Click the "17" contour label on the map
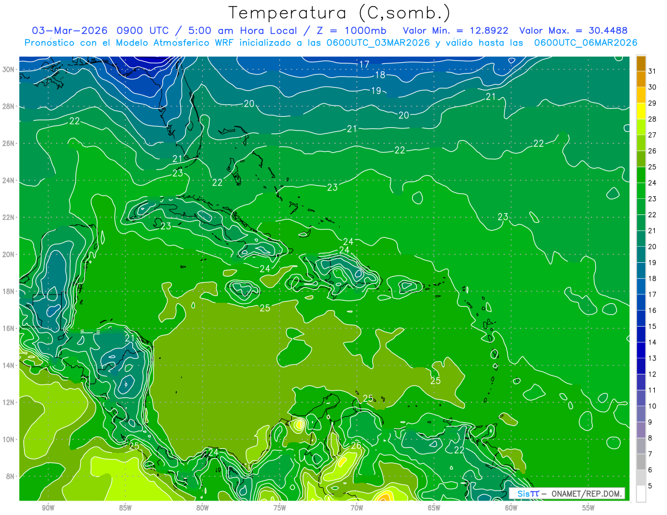 [364, 64]
